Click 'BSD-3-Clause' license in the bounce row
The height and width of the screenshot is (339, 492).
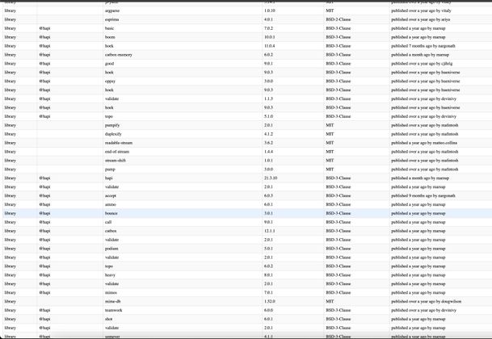[x=339, y=213]
